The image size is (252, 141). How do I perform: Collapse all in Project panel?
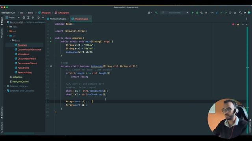33,18
